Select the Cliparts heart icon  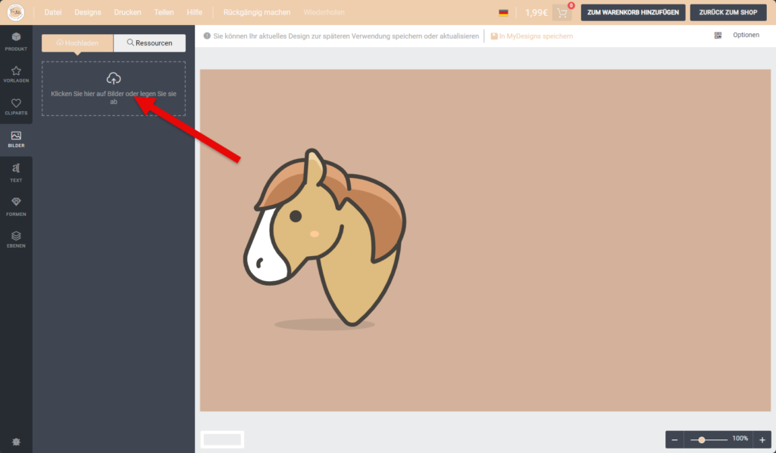coord(16,107)
